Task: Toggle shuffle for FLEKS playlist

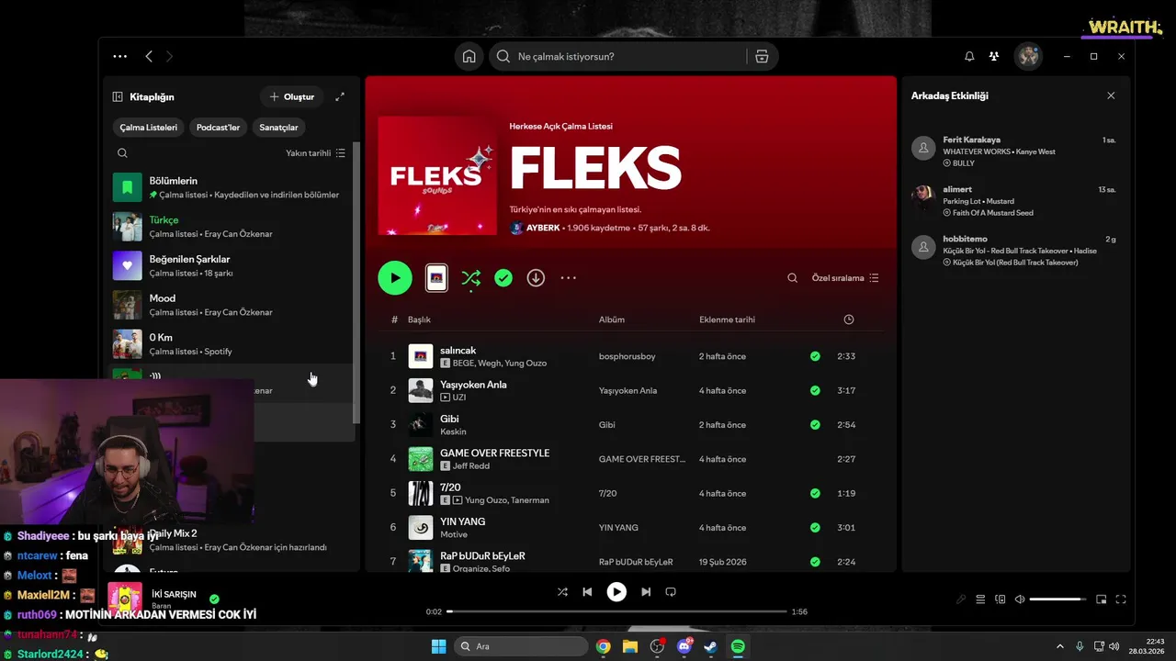Action: [470, 278]
